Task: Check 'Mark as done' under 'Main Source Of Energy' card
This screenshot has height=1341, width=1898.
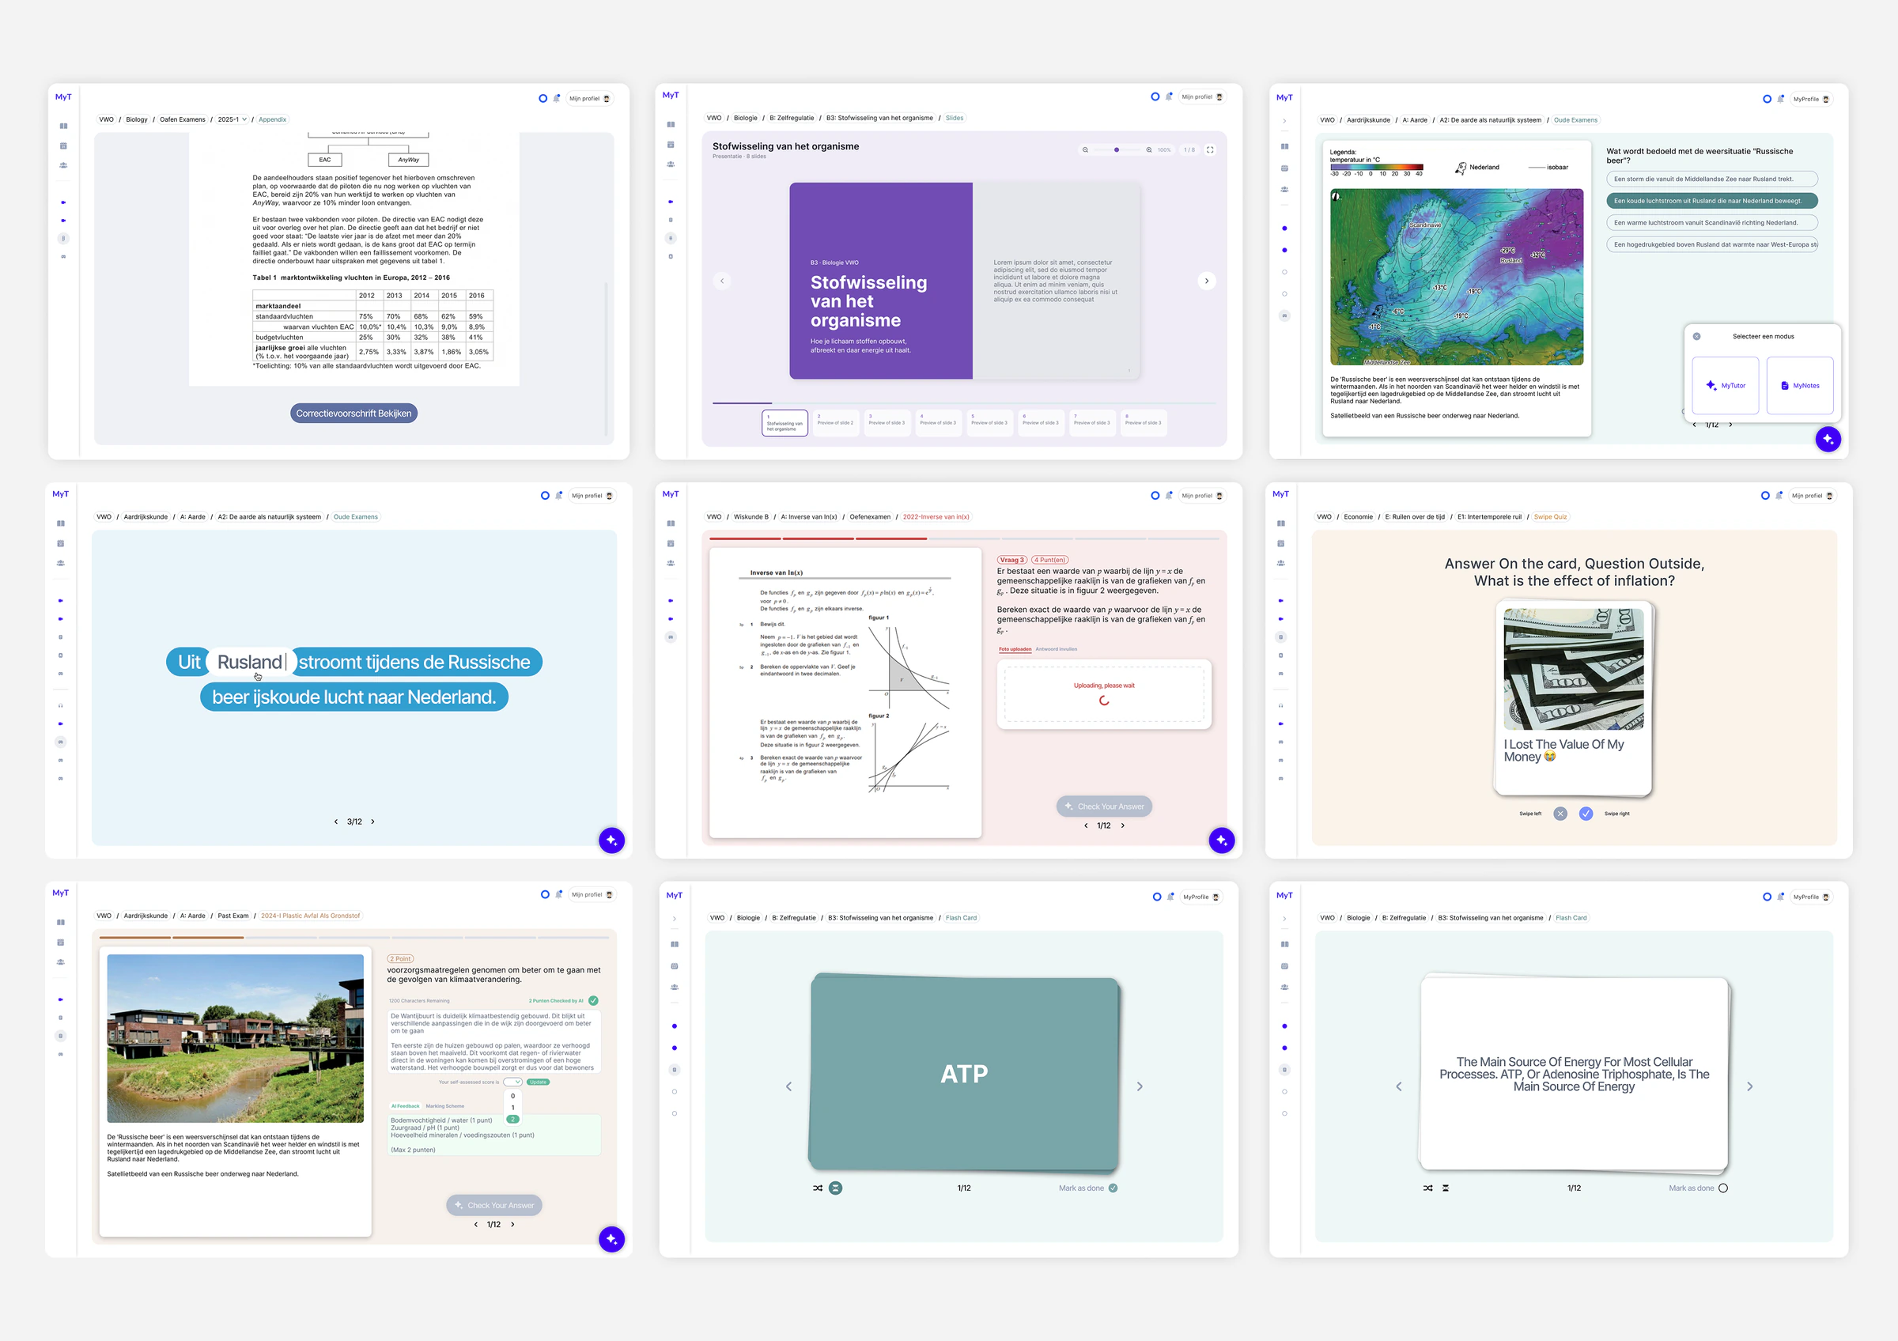Action: [1722, 1188]
